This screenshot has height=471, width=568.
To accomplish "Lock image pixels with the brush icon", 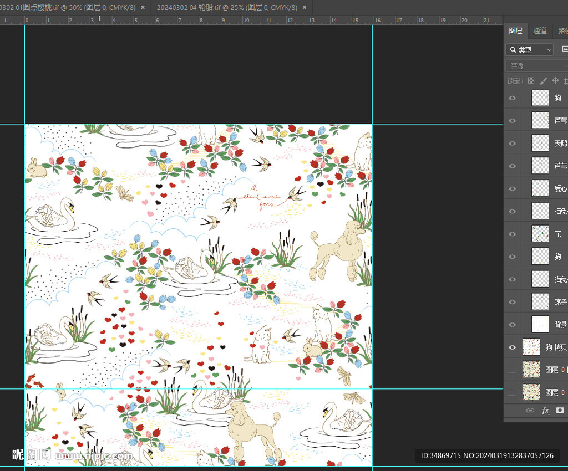I will [x=544, y=81].
